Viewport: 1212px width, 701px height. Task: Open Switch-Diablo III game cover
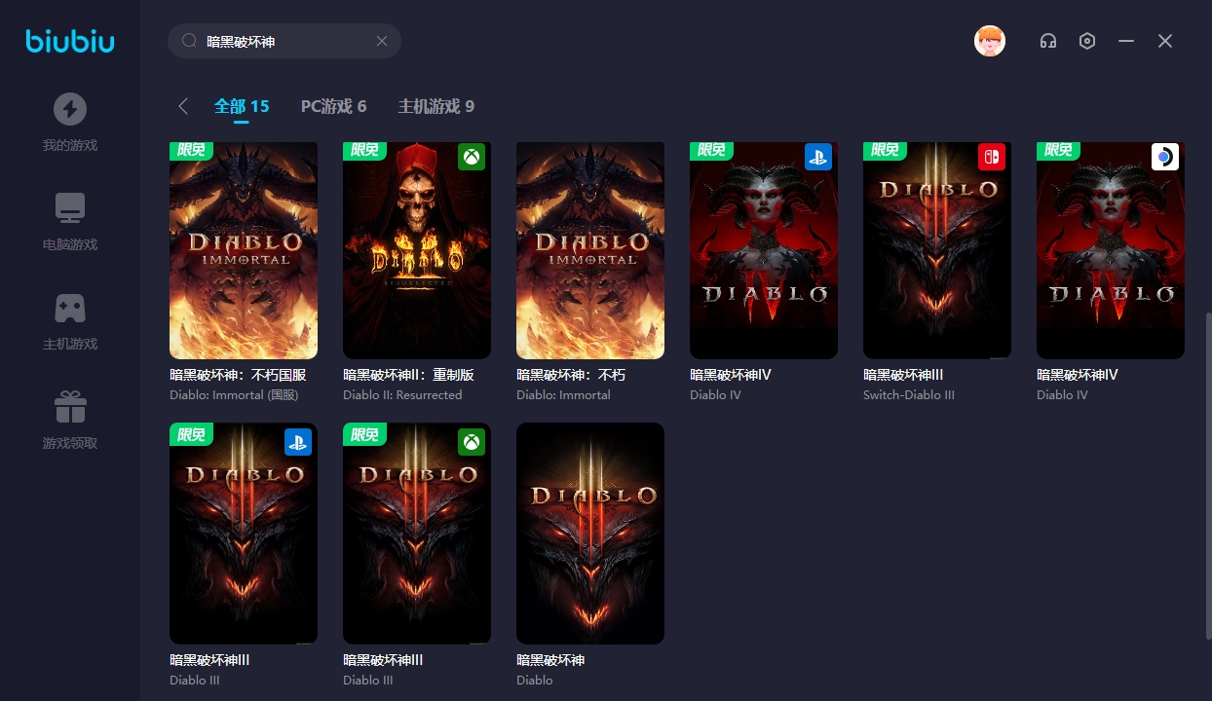(x=936, y=250)
